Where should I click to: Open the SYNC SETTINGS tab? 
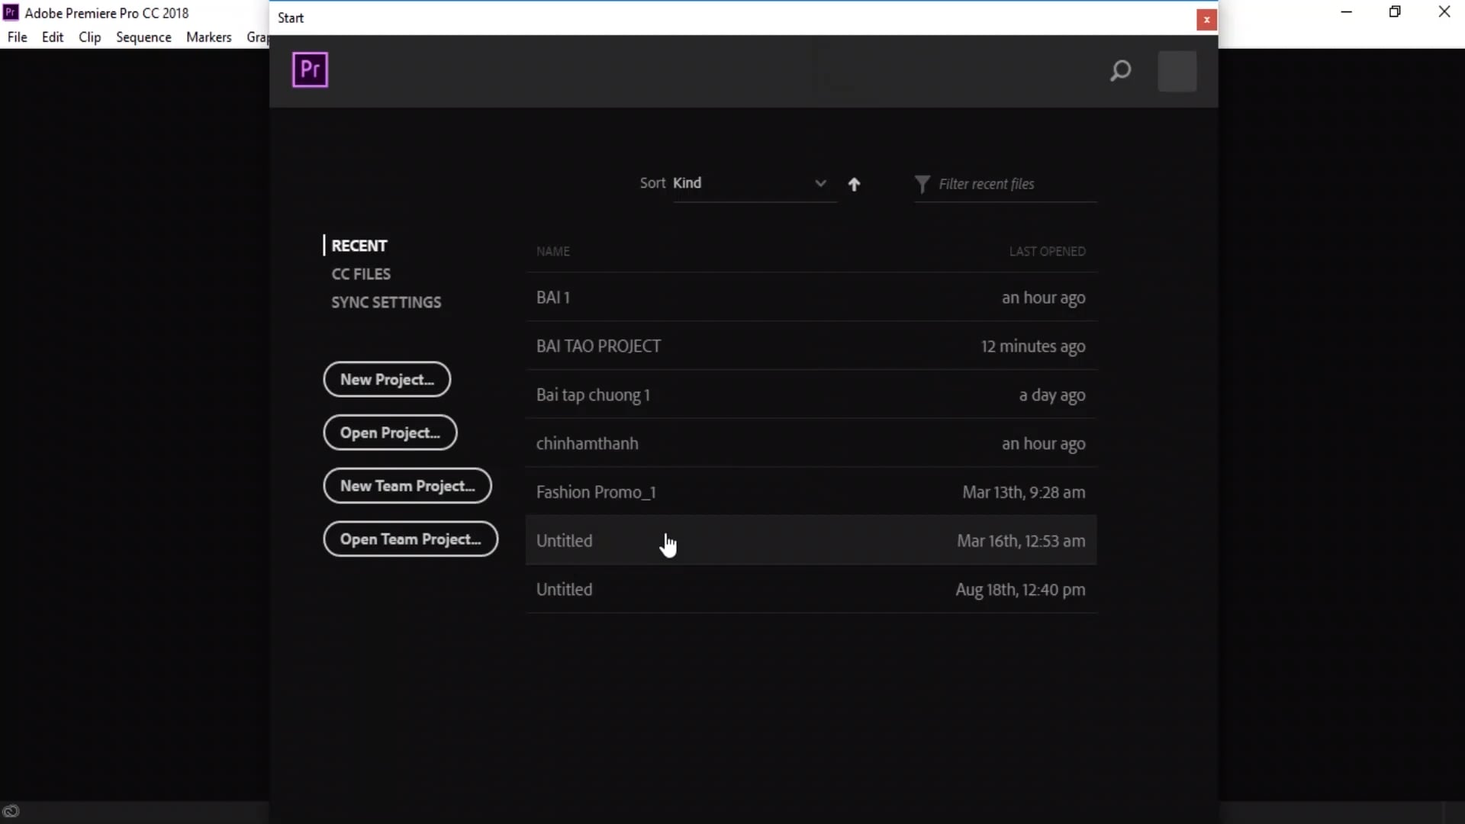pyautogui.click(x=386, y=302)
